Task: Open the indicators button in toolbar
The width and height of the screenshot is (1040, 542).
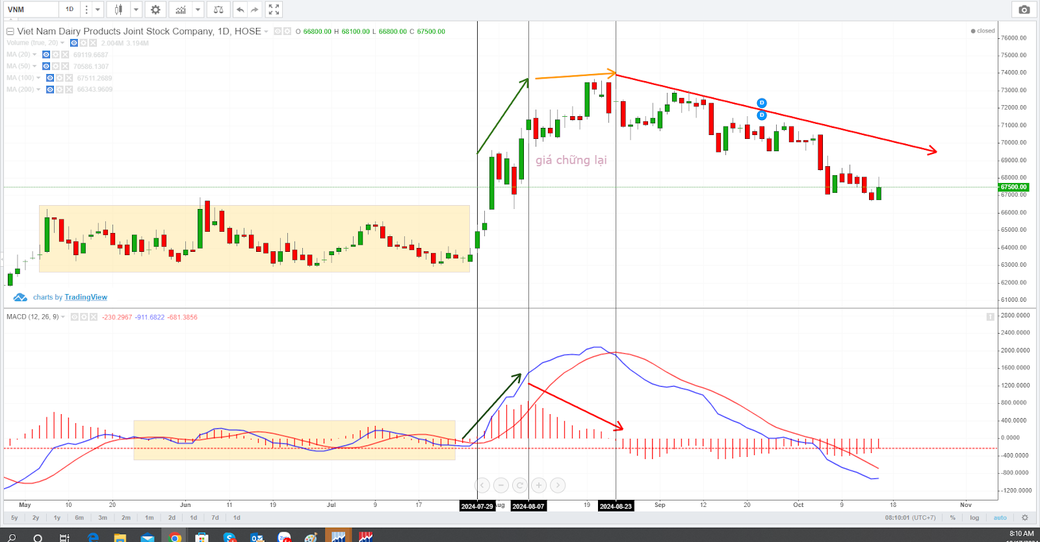Action: [x=180, y=10]
